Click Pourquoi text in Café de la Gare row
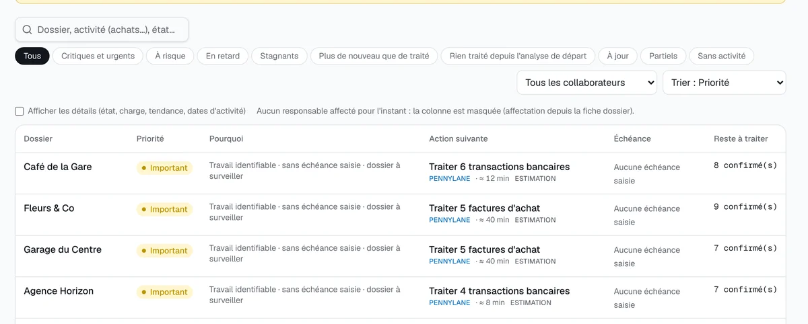The height and width of the screenshot is (324, 808). coord(305,171)
